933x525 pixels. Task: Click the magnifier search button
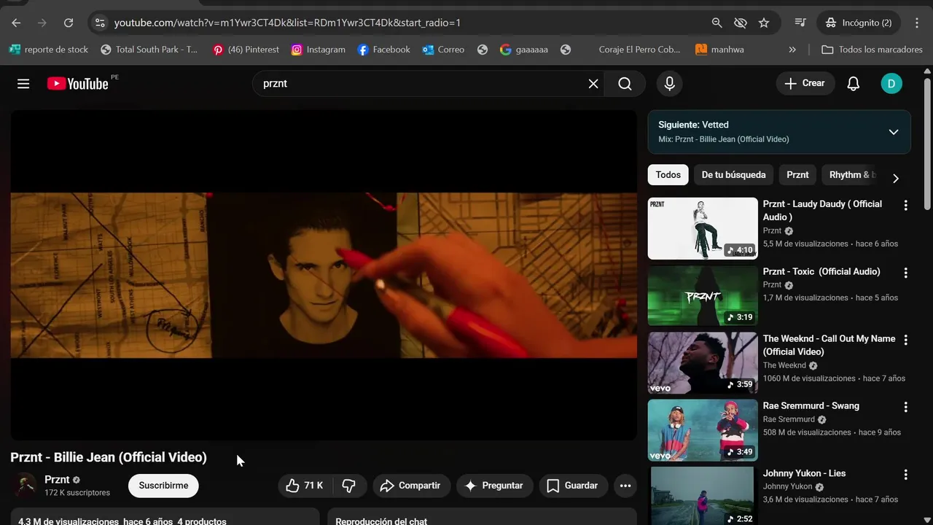625,84
